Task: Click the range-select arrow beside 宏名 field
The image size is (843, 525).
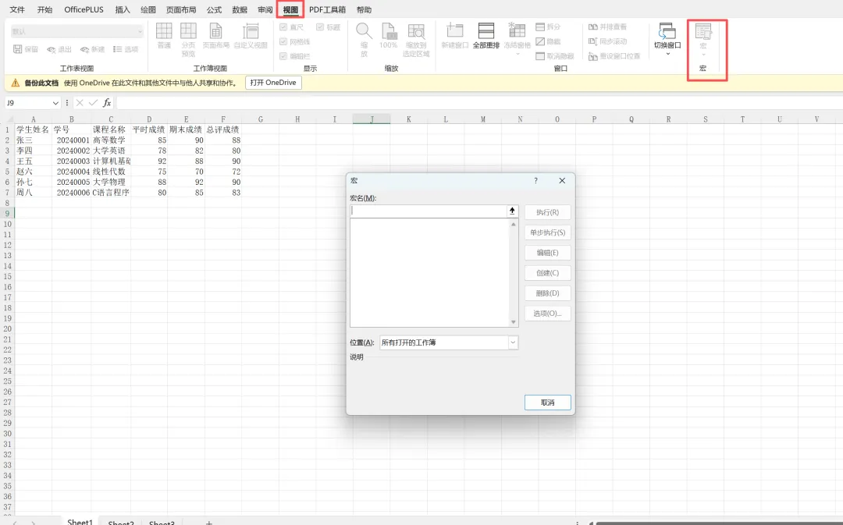Action: [x=512, y=211]
